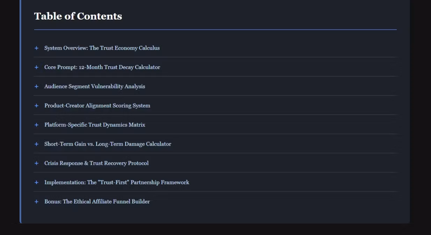The height and width of the screenshot is (235, 431).
Task: Click plus icon beside Core Prompt entry
Action: click(36, 67)
